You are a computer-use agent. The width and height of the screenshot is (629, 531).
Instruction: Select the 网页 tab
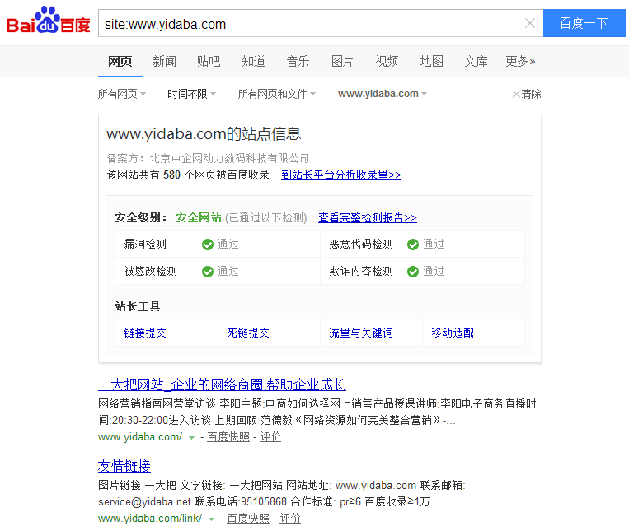[x=120, y=61]
